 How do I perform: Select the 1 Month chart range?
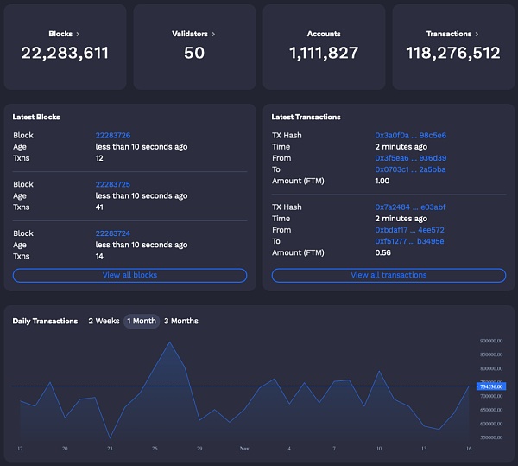click(x=142, y=321)
